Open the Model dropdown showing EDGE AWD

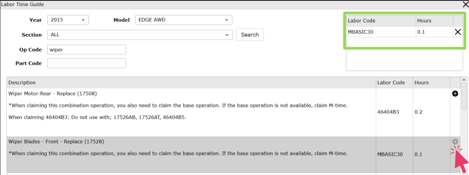(183, 20)
